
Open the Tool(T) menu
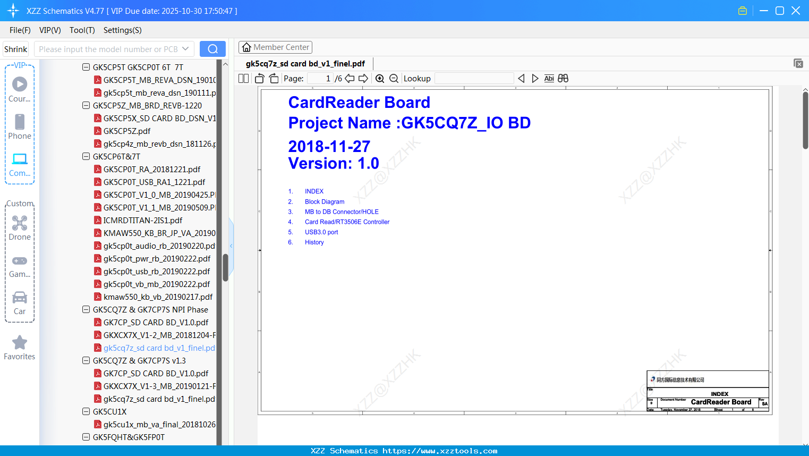[x=82, y=30]
